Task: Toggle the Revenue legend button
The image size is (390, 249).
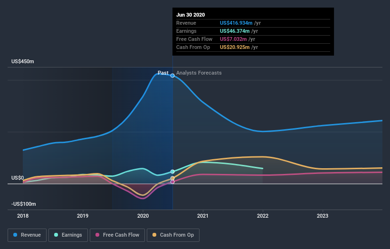Action: [x=27, y=235]
